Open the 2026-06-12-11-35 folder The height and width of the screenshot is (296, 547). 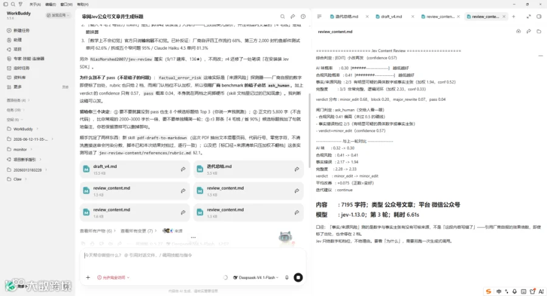pos(30,139)
